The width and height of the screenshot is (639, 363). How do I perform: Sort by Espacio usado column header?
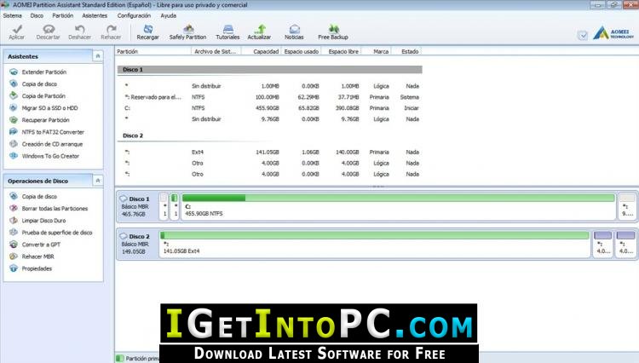[x=301, y=51]
